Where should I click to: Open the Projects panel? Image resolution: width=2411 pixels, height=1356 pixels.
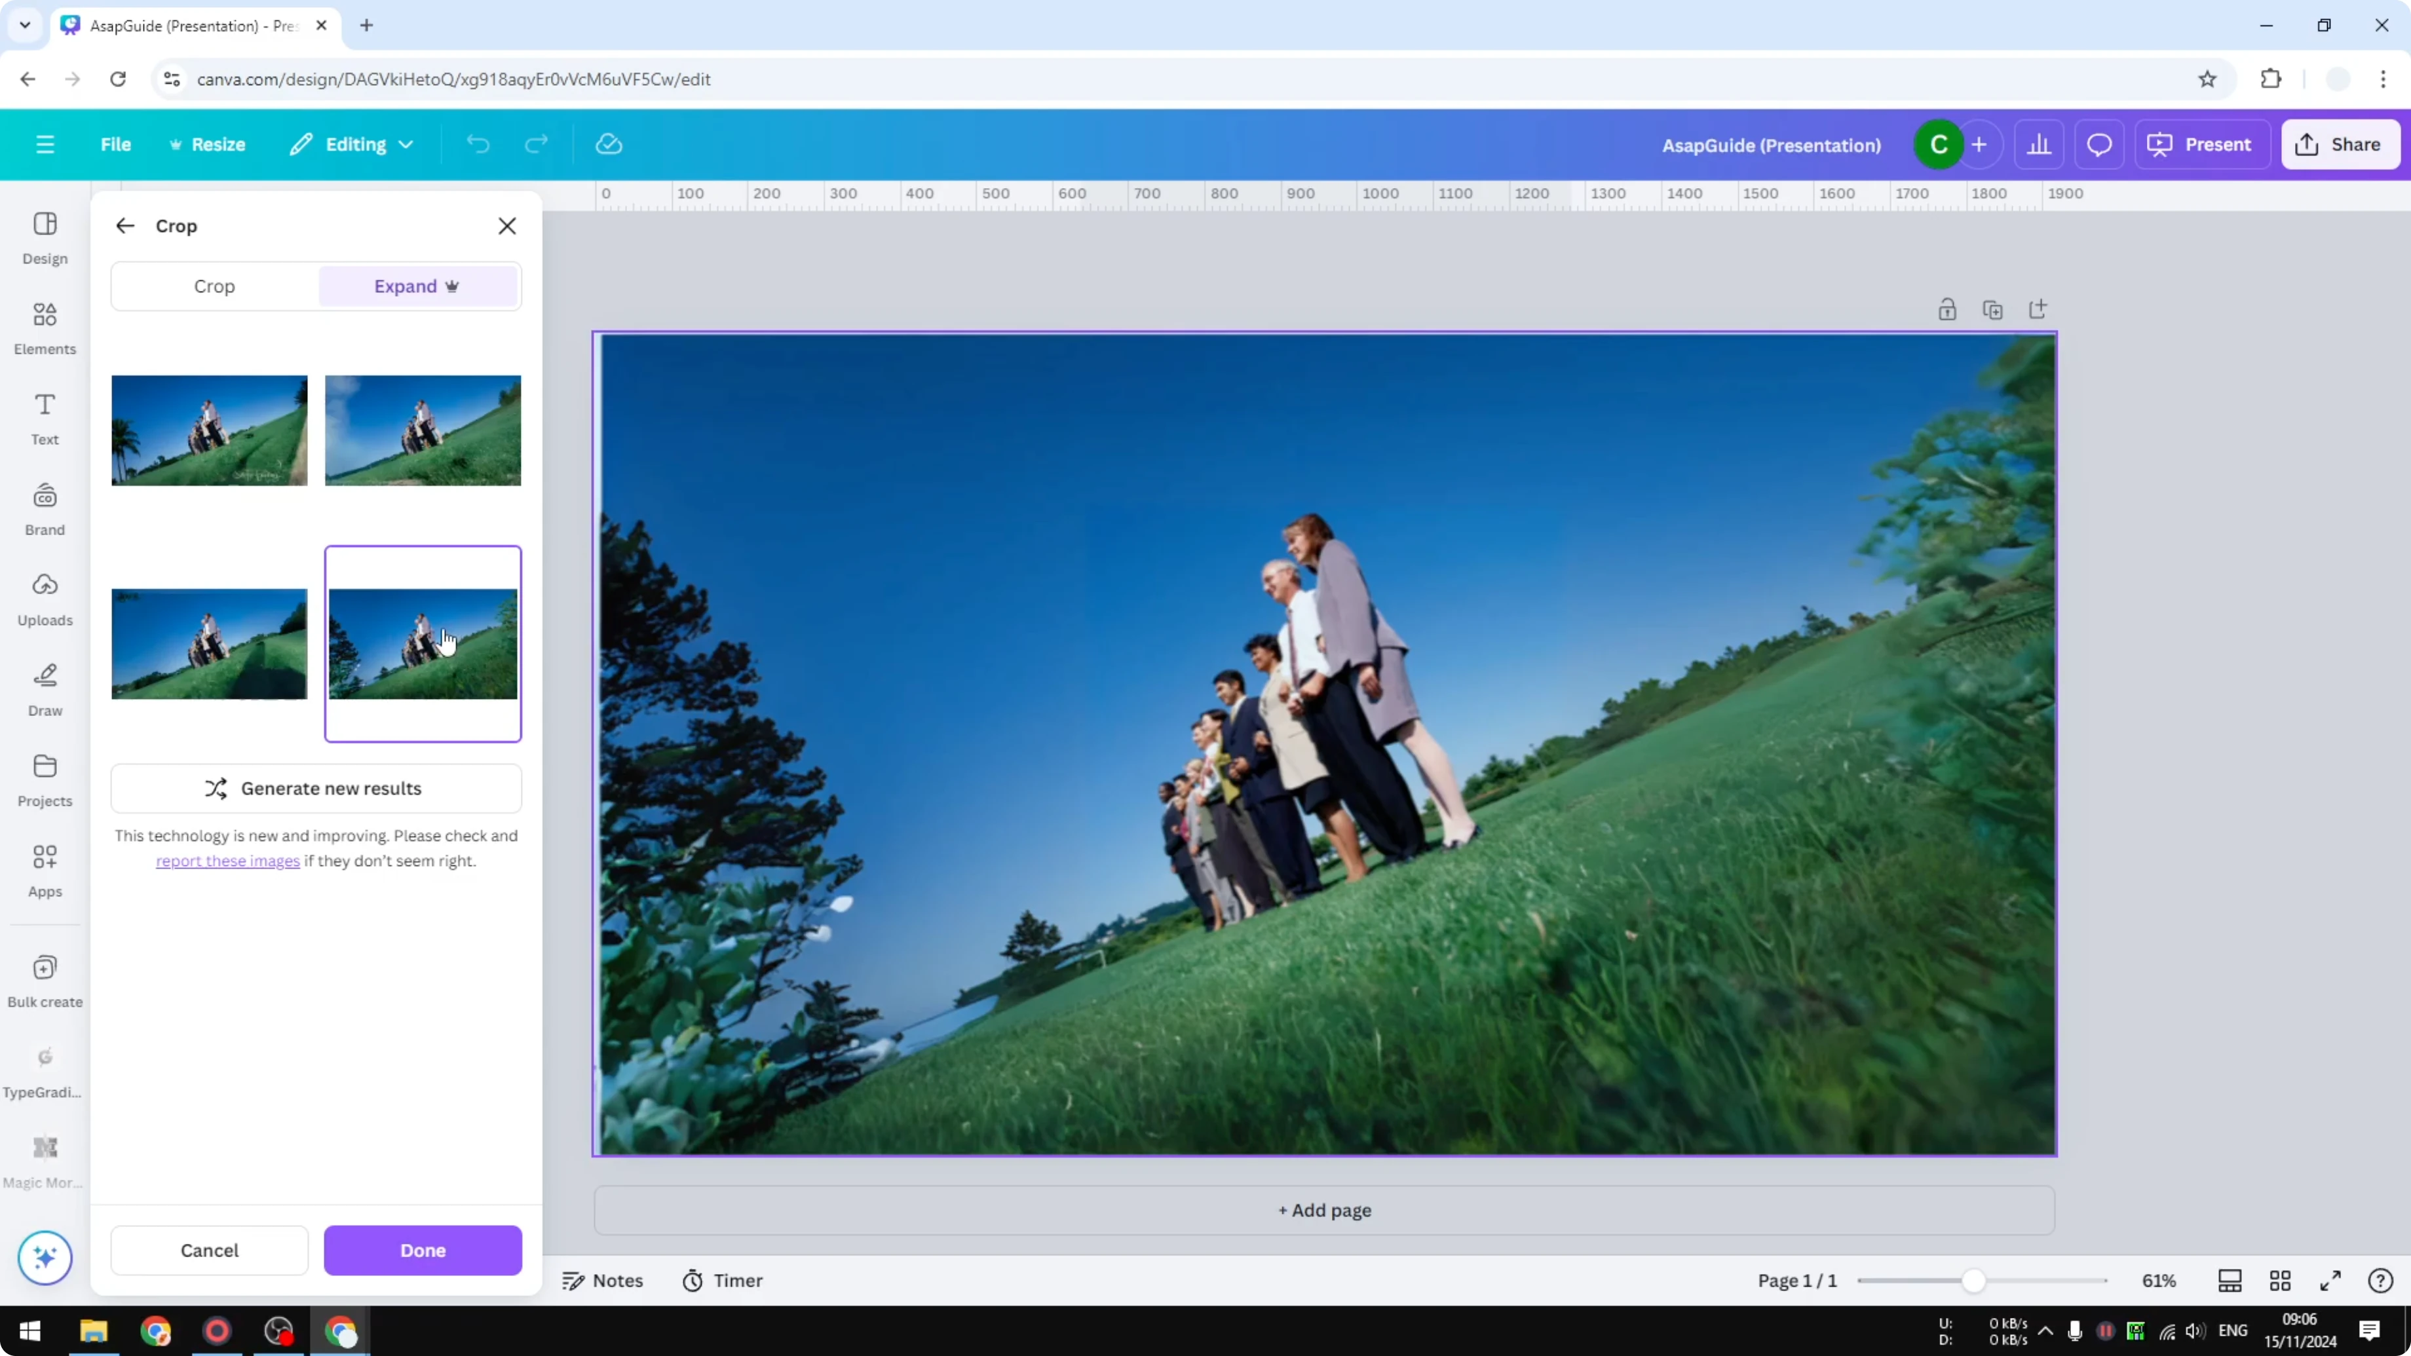point(44,780)
